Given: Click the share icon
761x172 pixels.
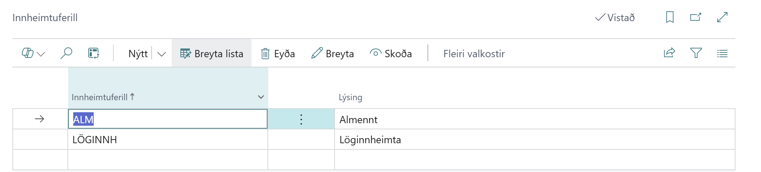Looking at the screenshot, I should click(669, 53).
